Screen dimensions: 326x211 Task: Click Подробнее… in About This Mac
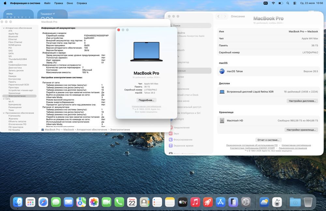pos(146,100)
